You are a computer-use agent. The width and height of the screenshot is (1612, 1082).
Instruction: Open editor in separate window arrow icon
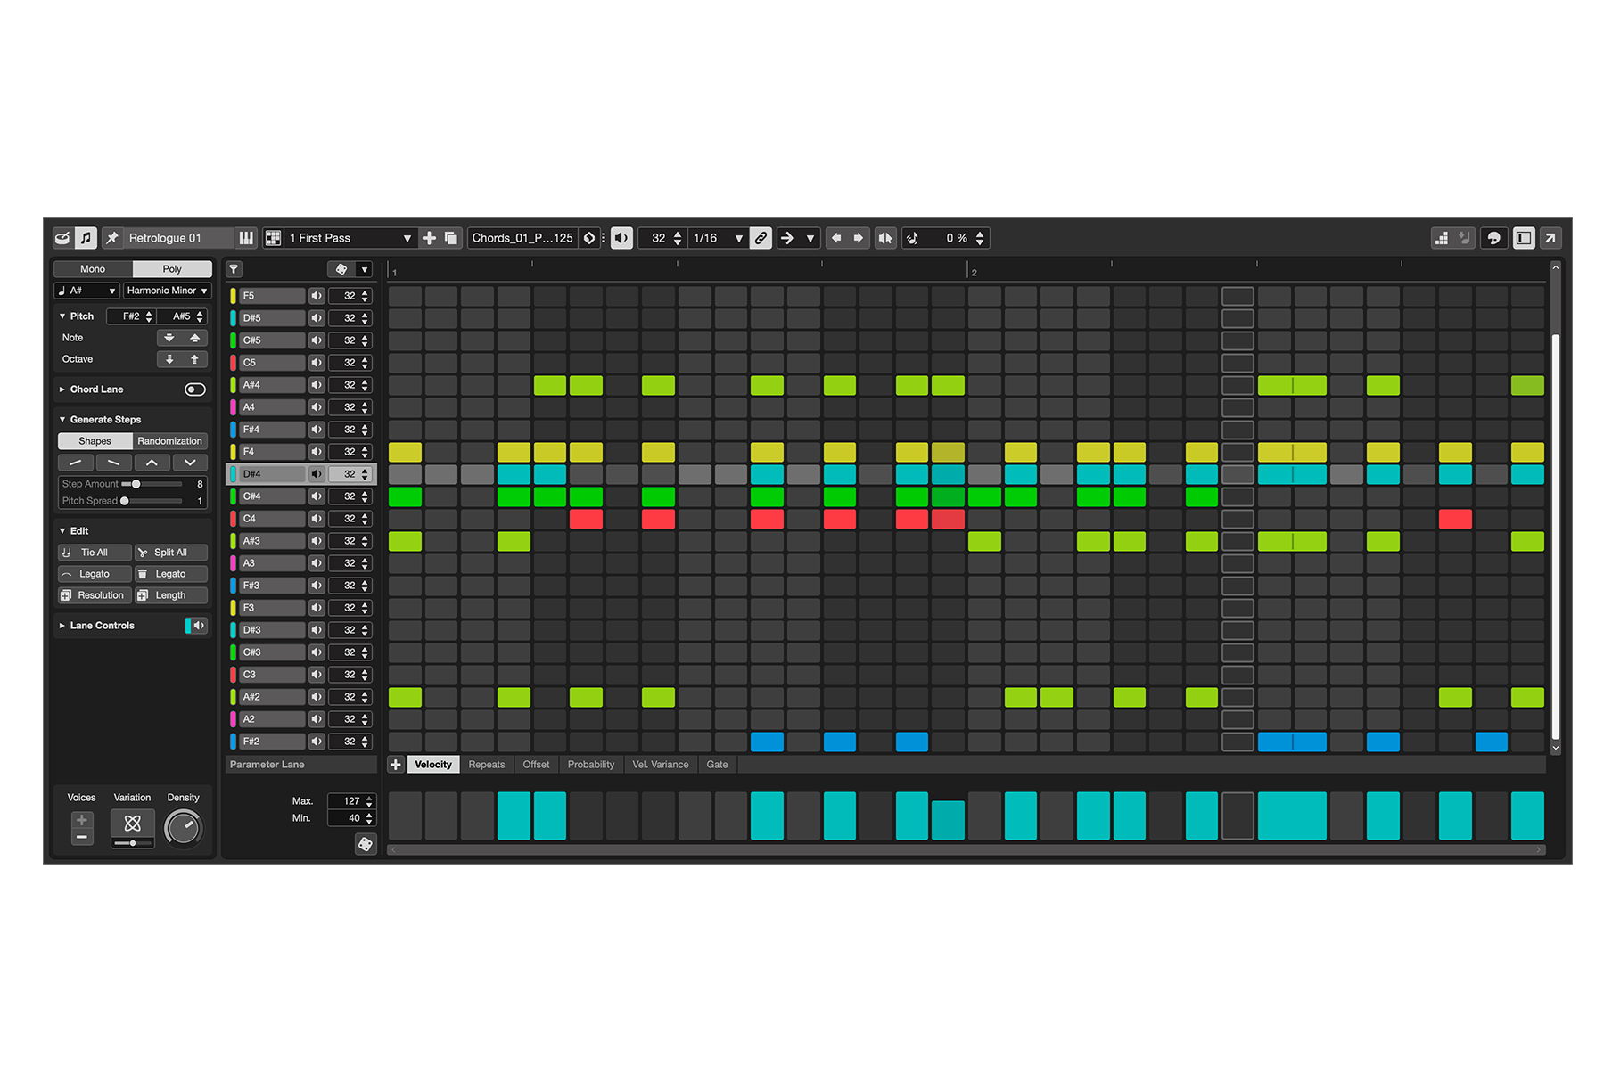(x=1550, y=238)
